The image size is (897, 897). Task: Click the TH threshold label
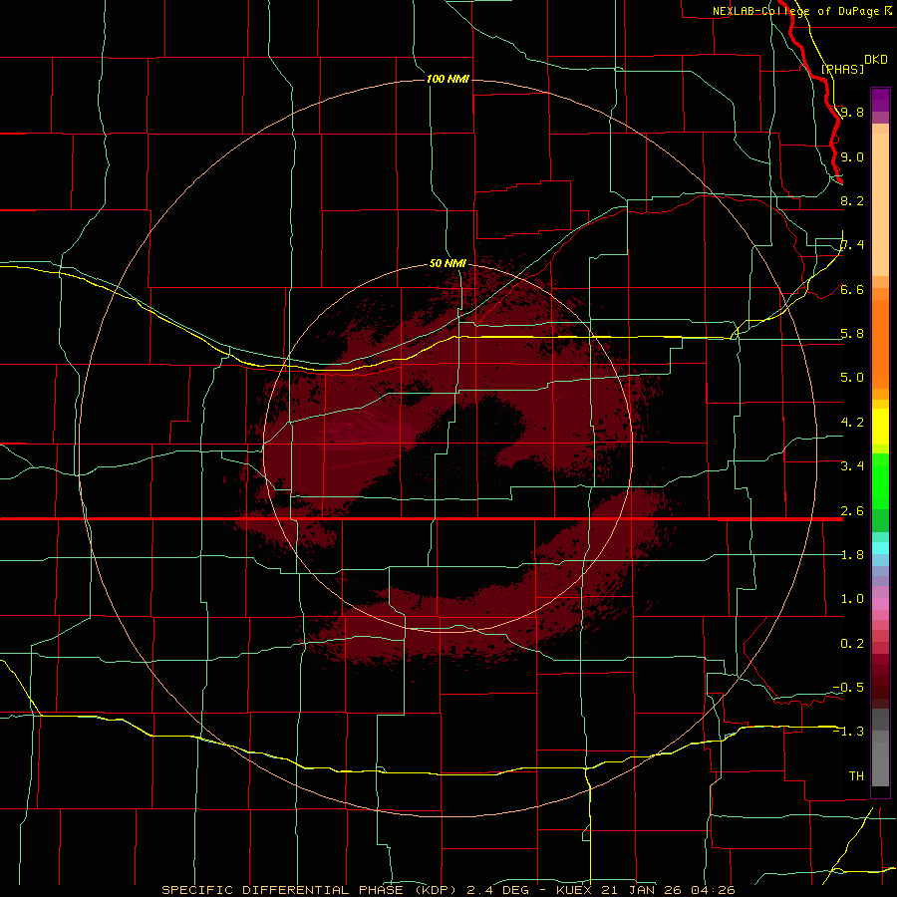pos(856,776)
